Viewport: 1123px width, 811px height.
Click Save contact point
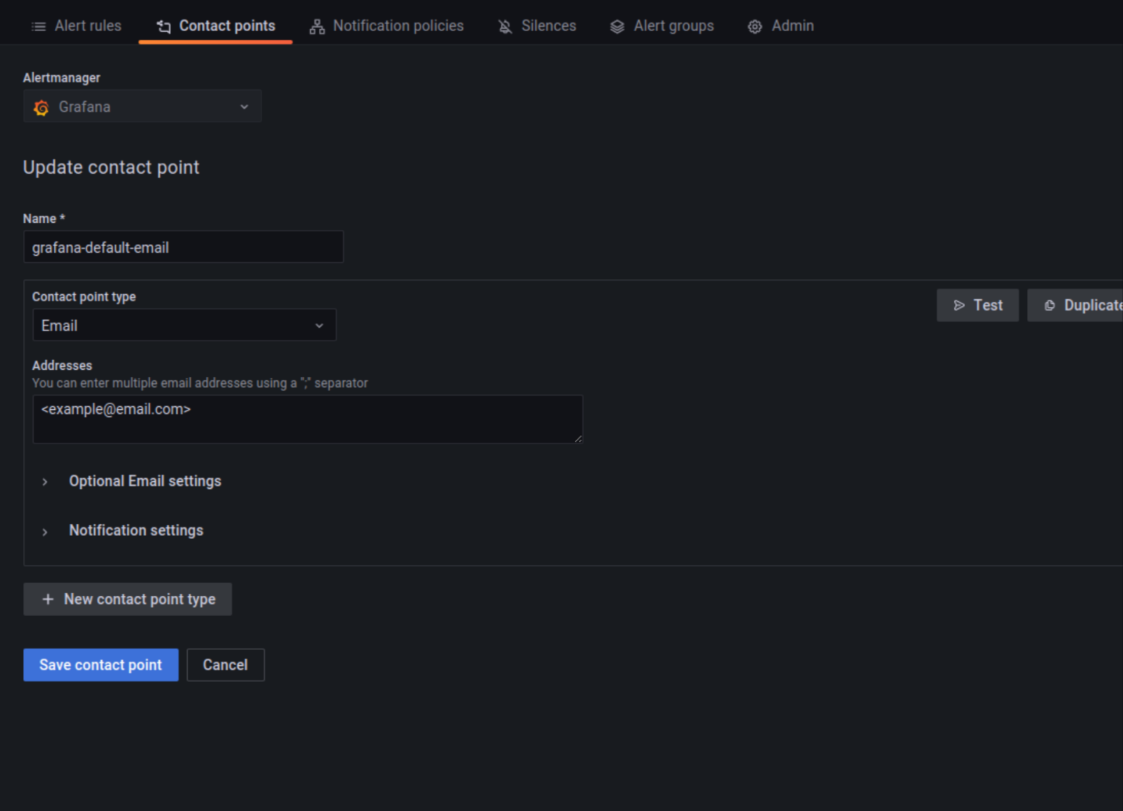point(101,665)
